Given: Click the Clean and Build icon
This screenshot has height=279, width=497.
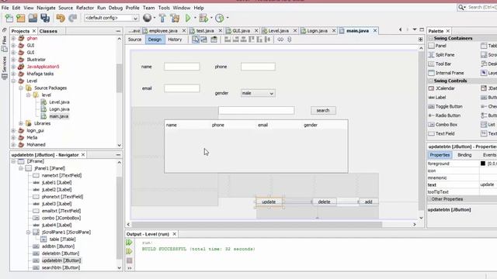Looking at the screenshot, I should (175, 18).
